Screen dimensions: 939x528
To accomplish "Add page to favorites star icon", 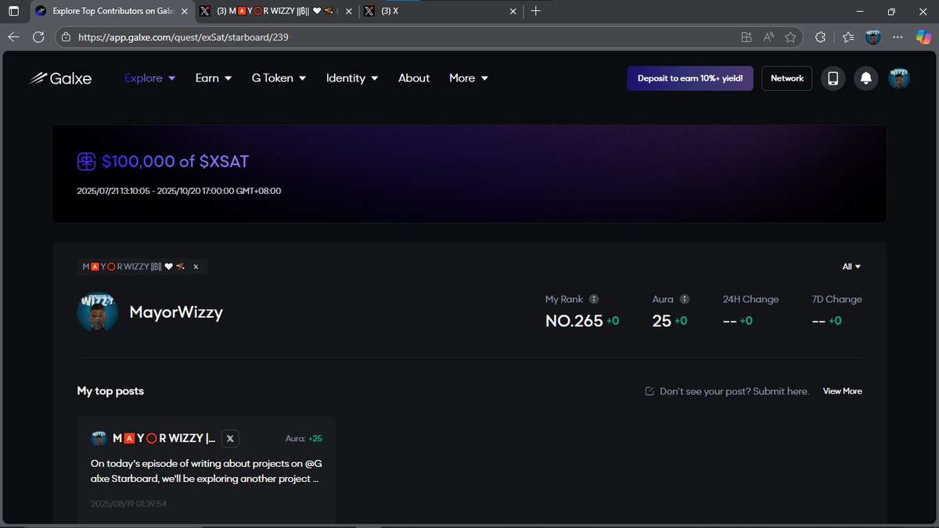I will 790,37.
